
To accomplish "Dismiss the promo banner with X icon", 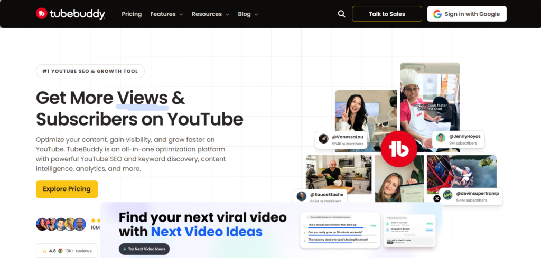I will click(x=437, y=198).
